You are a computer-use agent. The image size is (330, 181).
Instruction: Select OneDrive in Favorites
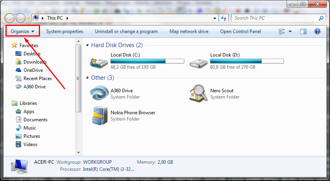(x=33, y=70)
